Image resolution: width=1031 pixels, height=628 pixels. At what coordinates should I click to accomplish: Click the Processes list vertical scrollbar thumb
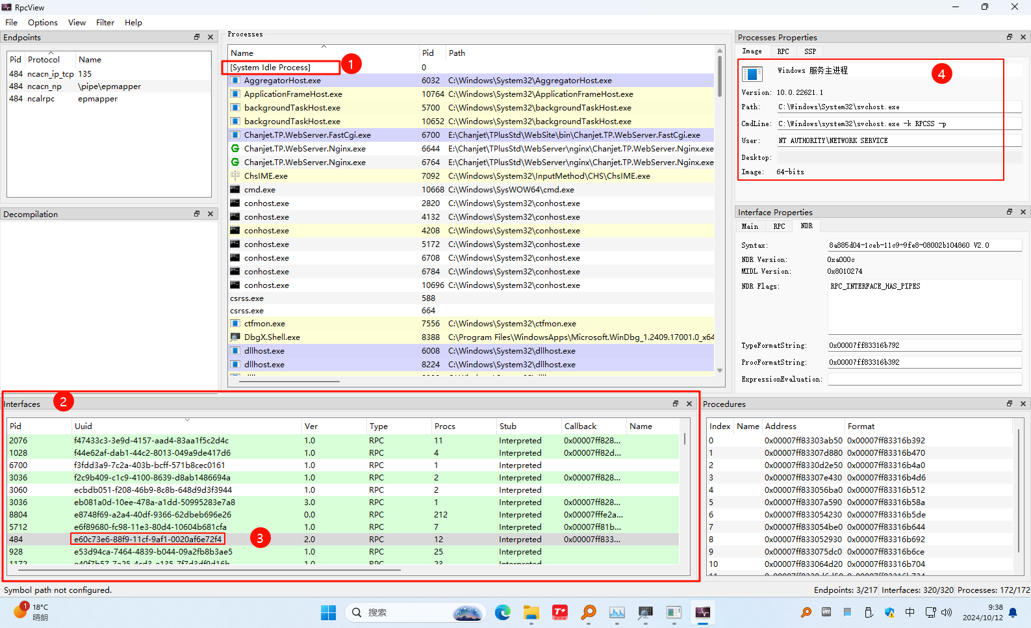(720, 75)
